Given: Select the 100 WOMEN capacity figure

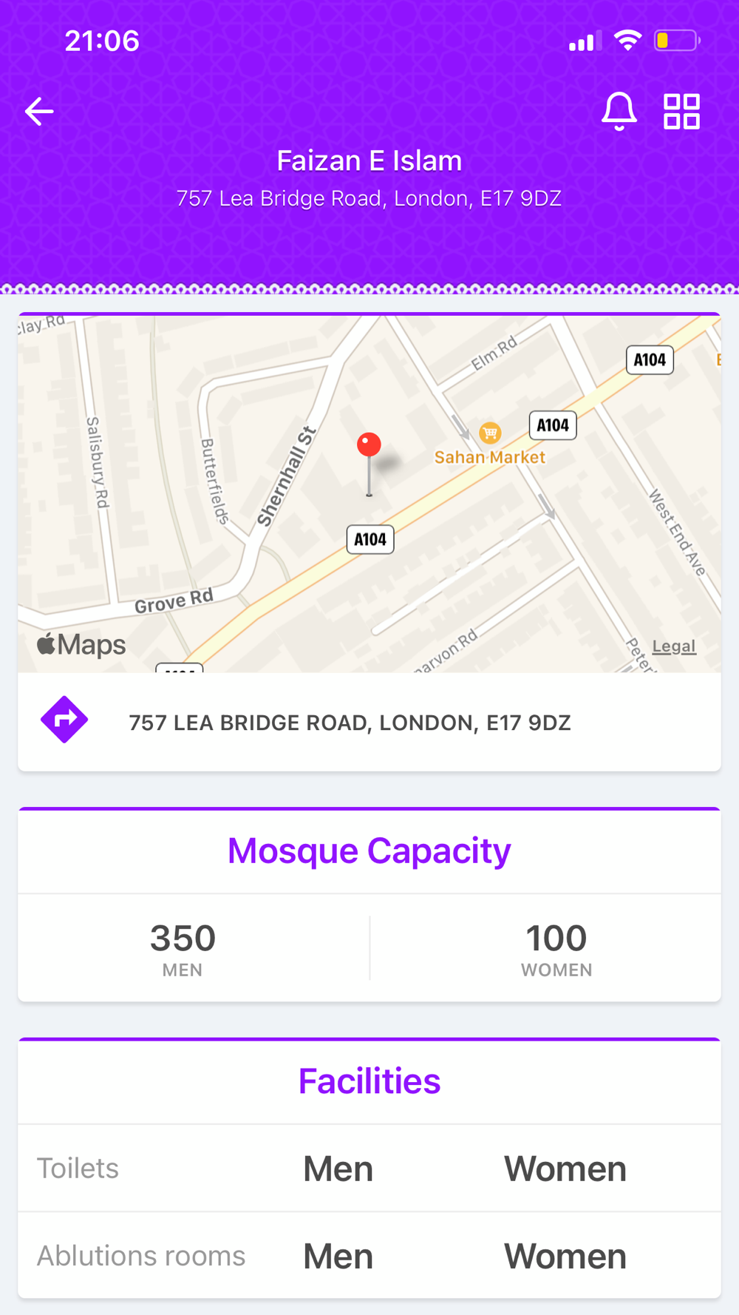Looking at the screenshot, I should [x=556, y=949].
